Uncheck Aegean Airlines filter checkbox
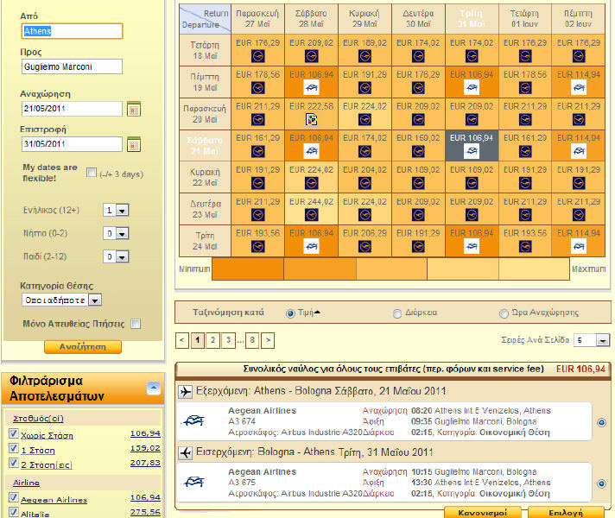 13,497
